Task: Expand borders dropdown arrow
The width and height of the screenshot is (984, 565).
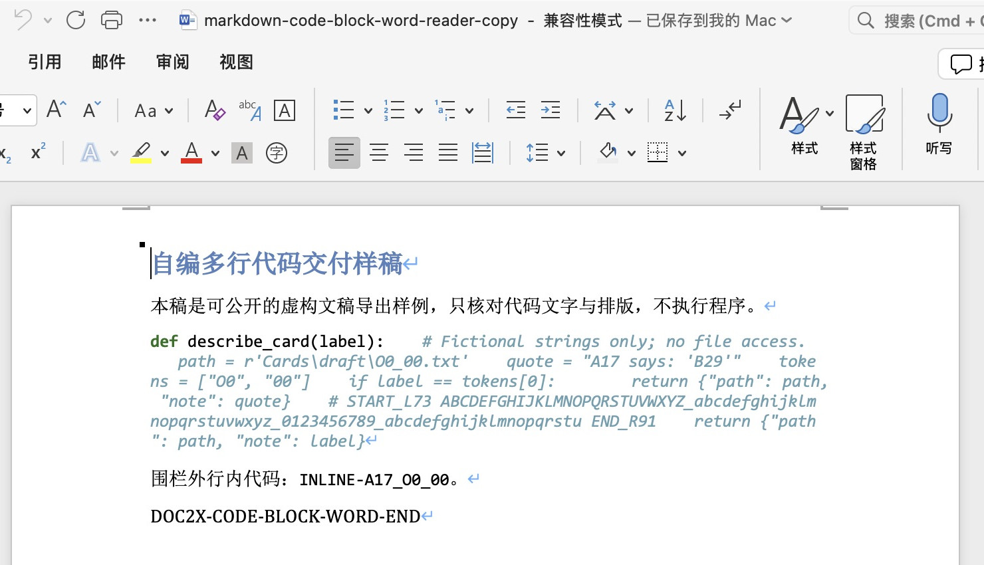Action: point(682,154)
